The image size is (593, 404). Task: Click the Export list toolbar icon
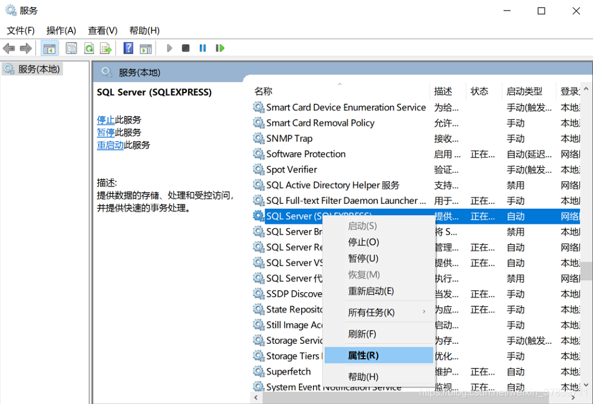point(106,48)
